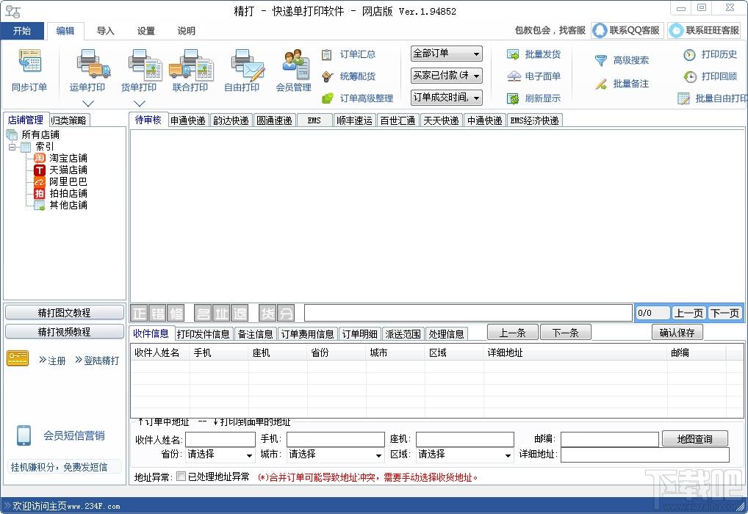This screenshot has height=514, width=748.
Task: Open 电子面单 electronic waybill
Action: point(533,76)
